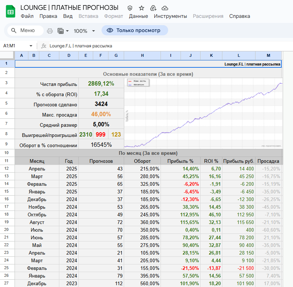Image resolution: width=293 pixels, height=287 pixels.
Task: Click the name box showing A1:M1
Action: coord(15,46)
